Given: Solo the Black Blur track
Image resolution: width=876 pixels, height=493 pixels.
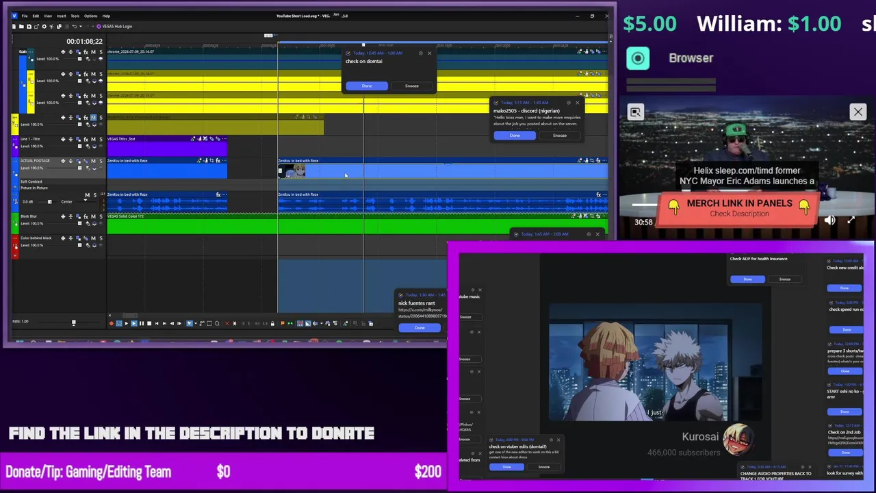Looking at the screenshot, I should point(101,216).
